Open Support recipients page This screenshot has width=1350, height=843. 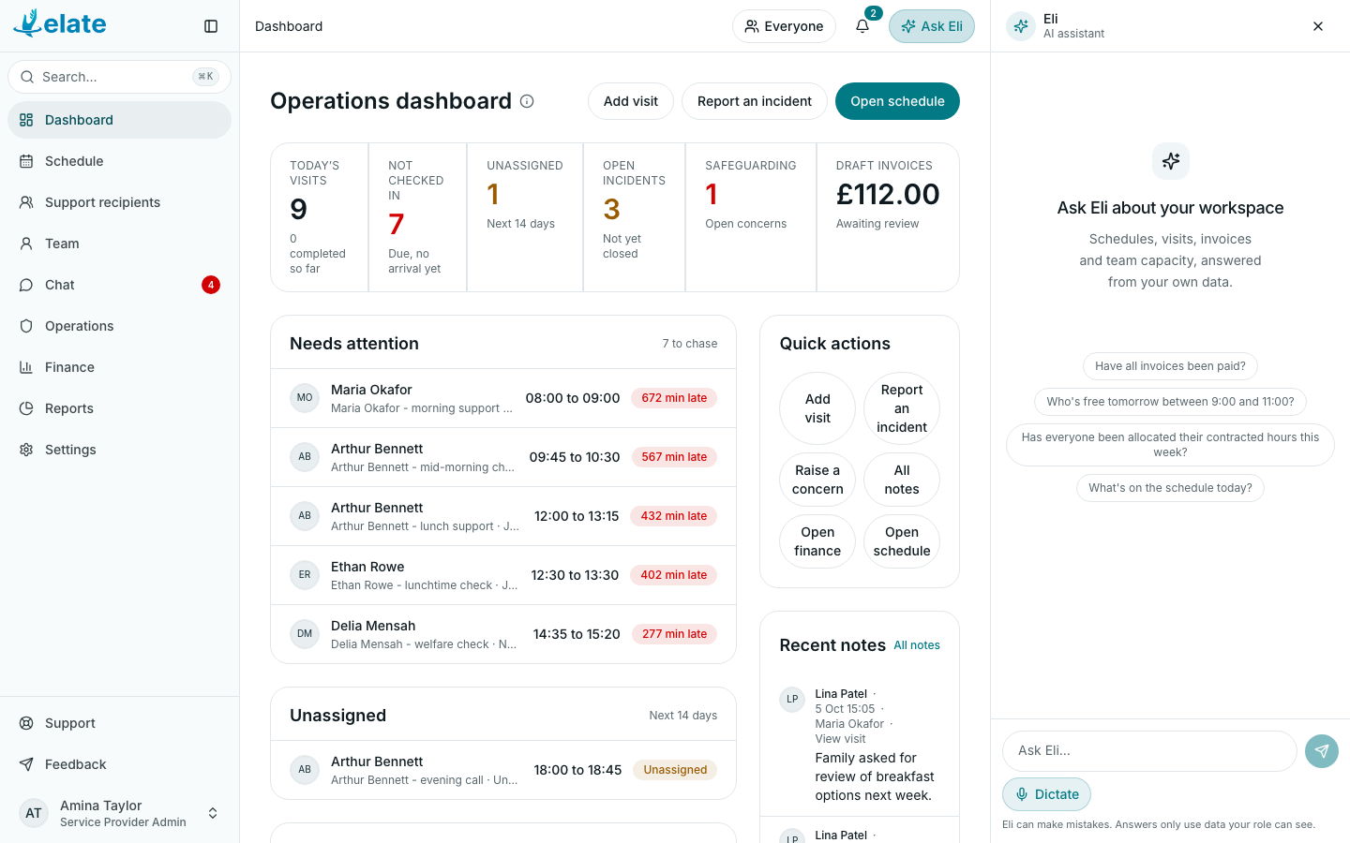point(119,202)
